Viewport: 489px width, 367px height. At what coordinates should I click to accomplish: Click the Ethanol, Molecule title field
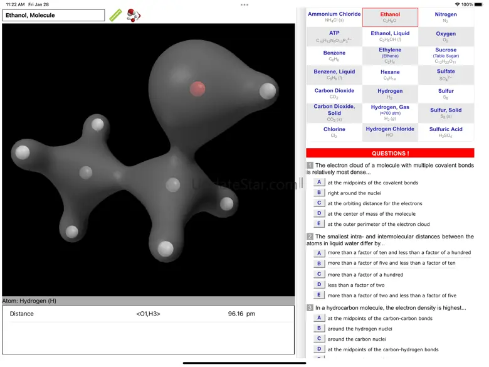(53, 15)
